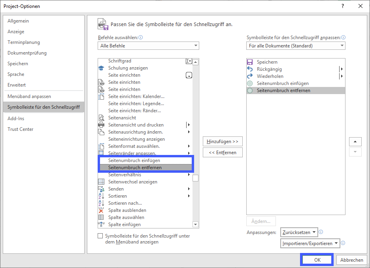Viewport: 370px width, 268px height.
Task: Click the Seitenansicht und drucken printer icon
Action: pos(101,125)
